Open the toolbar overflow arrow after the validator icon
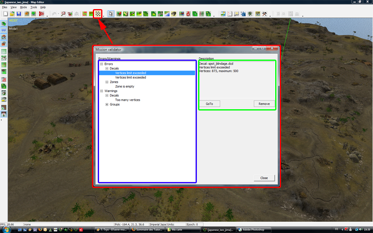 (x=104, y=16)
